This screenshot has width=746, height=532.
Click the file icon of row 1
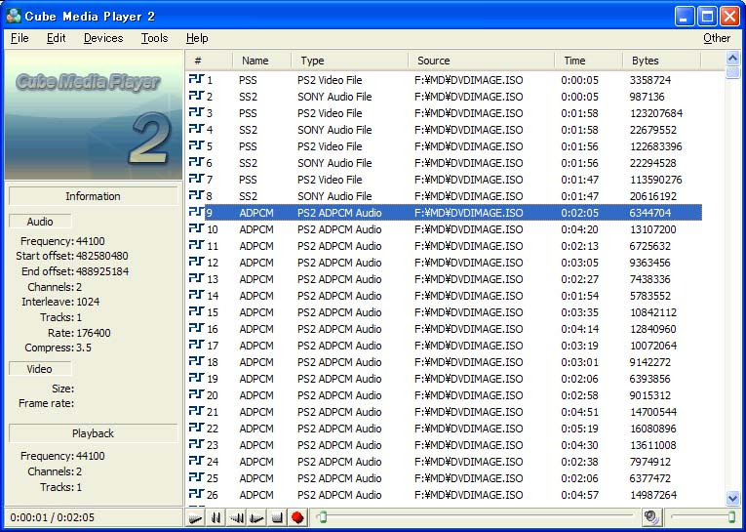click(x=196, y=79)
